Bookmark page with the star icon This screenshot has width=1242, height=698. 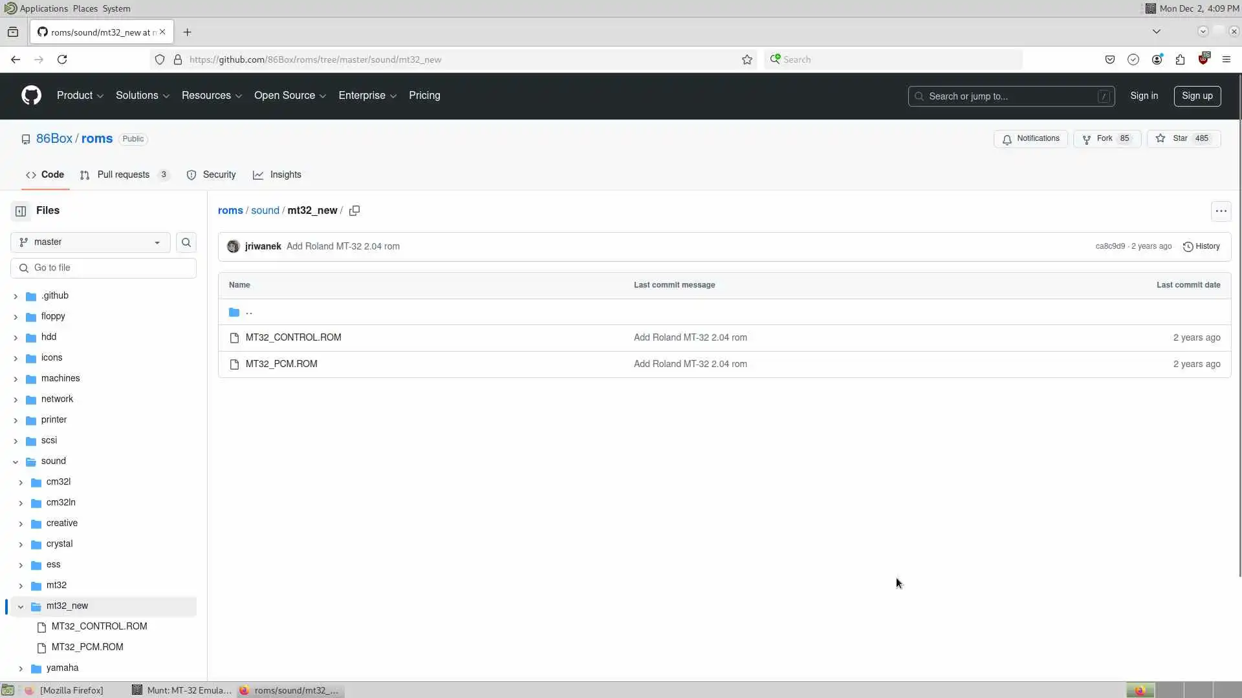click(x=747, y=59)
